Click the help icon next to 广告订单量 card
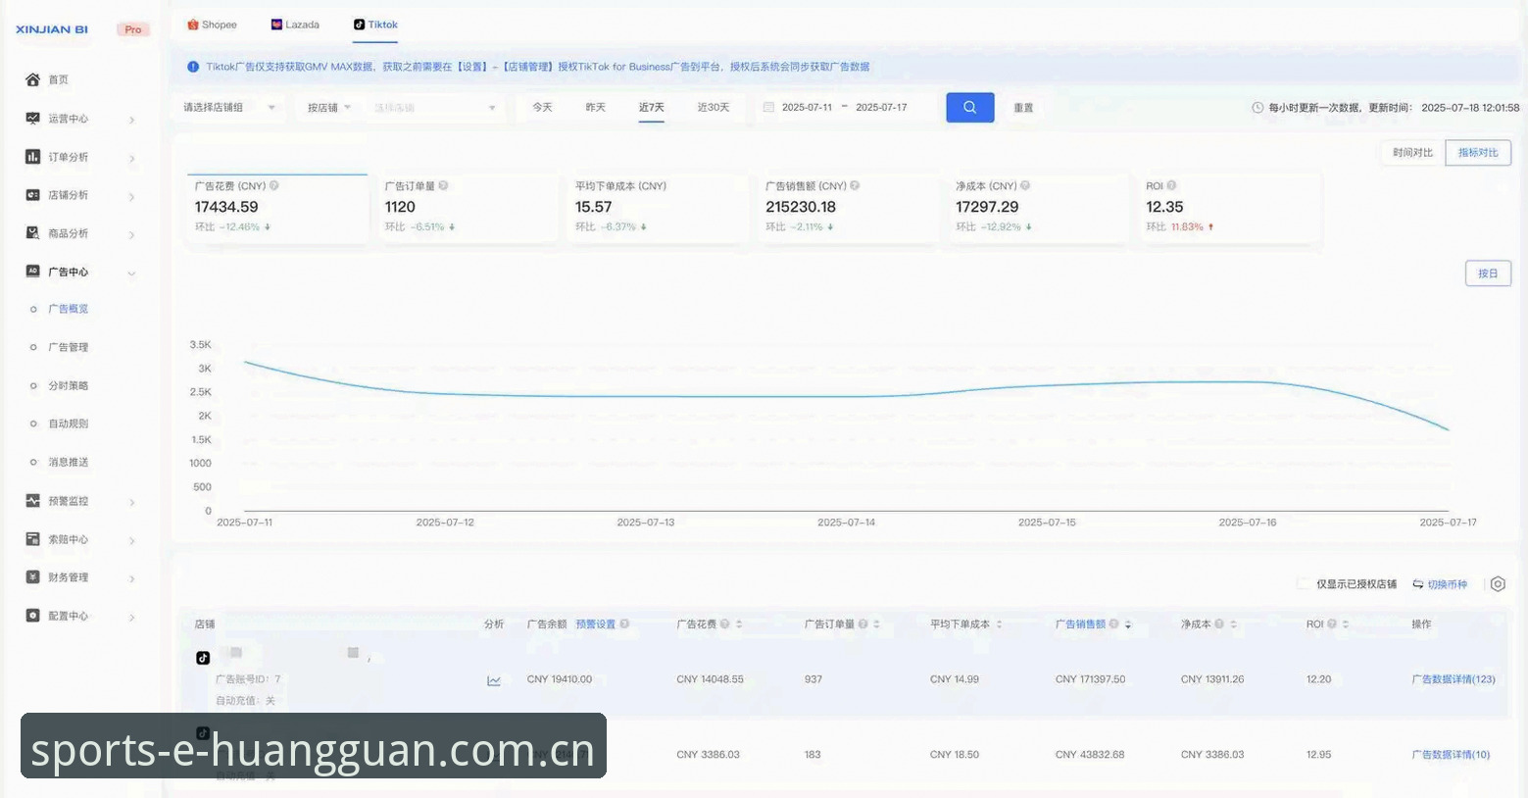 coord(443,185)
